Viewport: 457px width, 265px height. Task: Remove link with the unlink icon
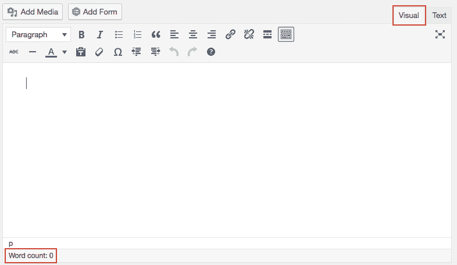(249, 35)
